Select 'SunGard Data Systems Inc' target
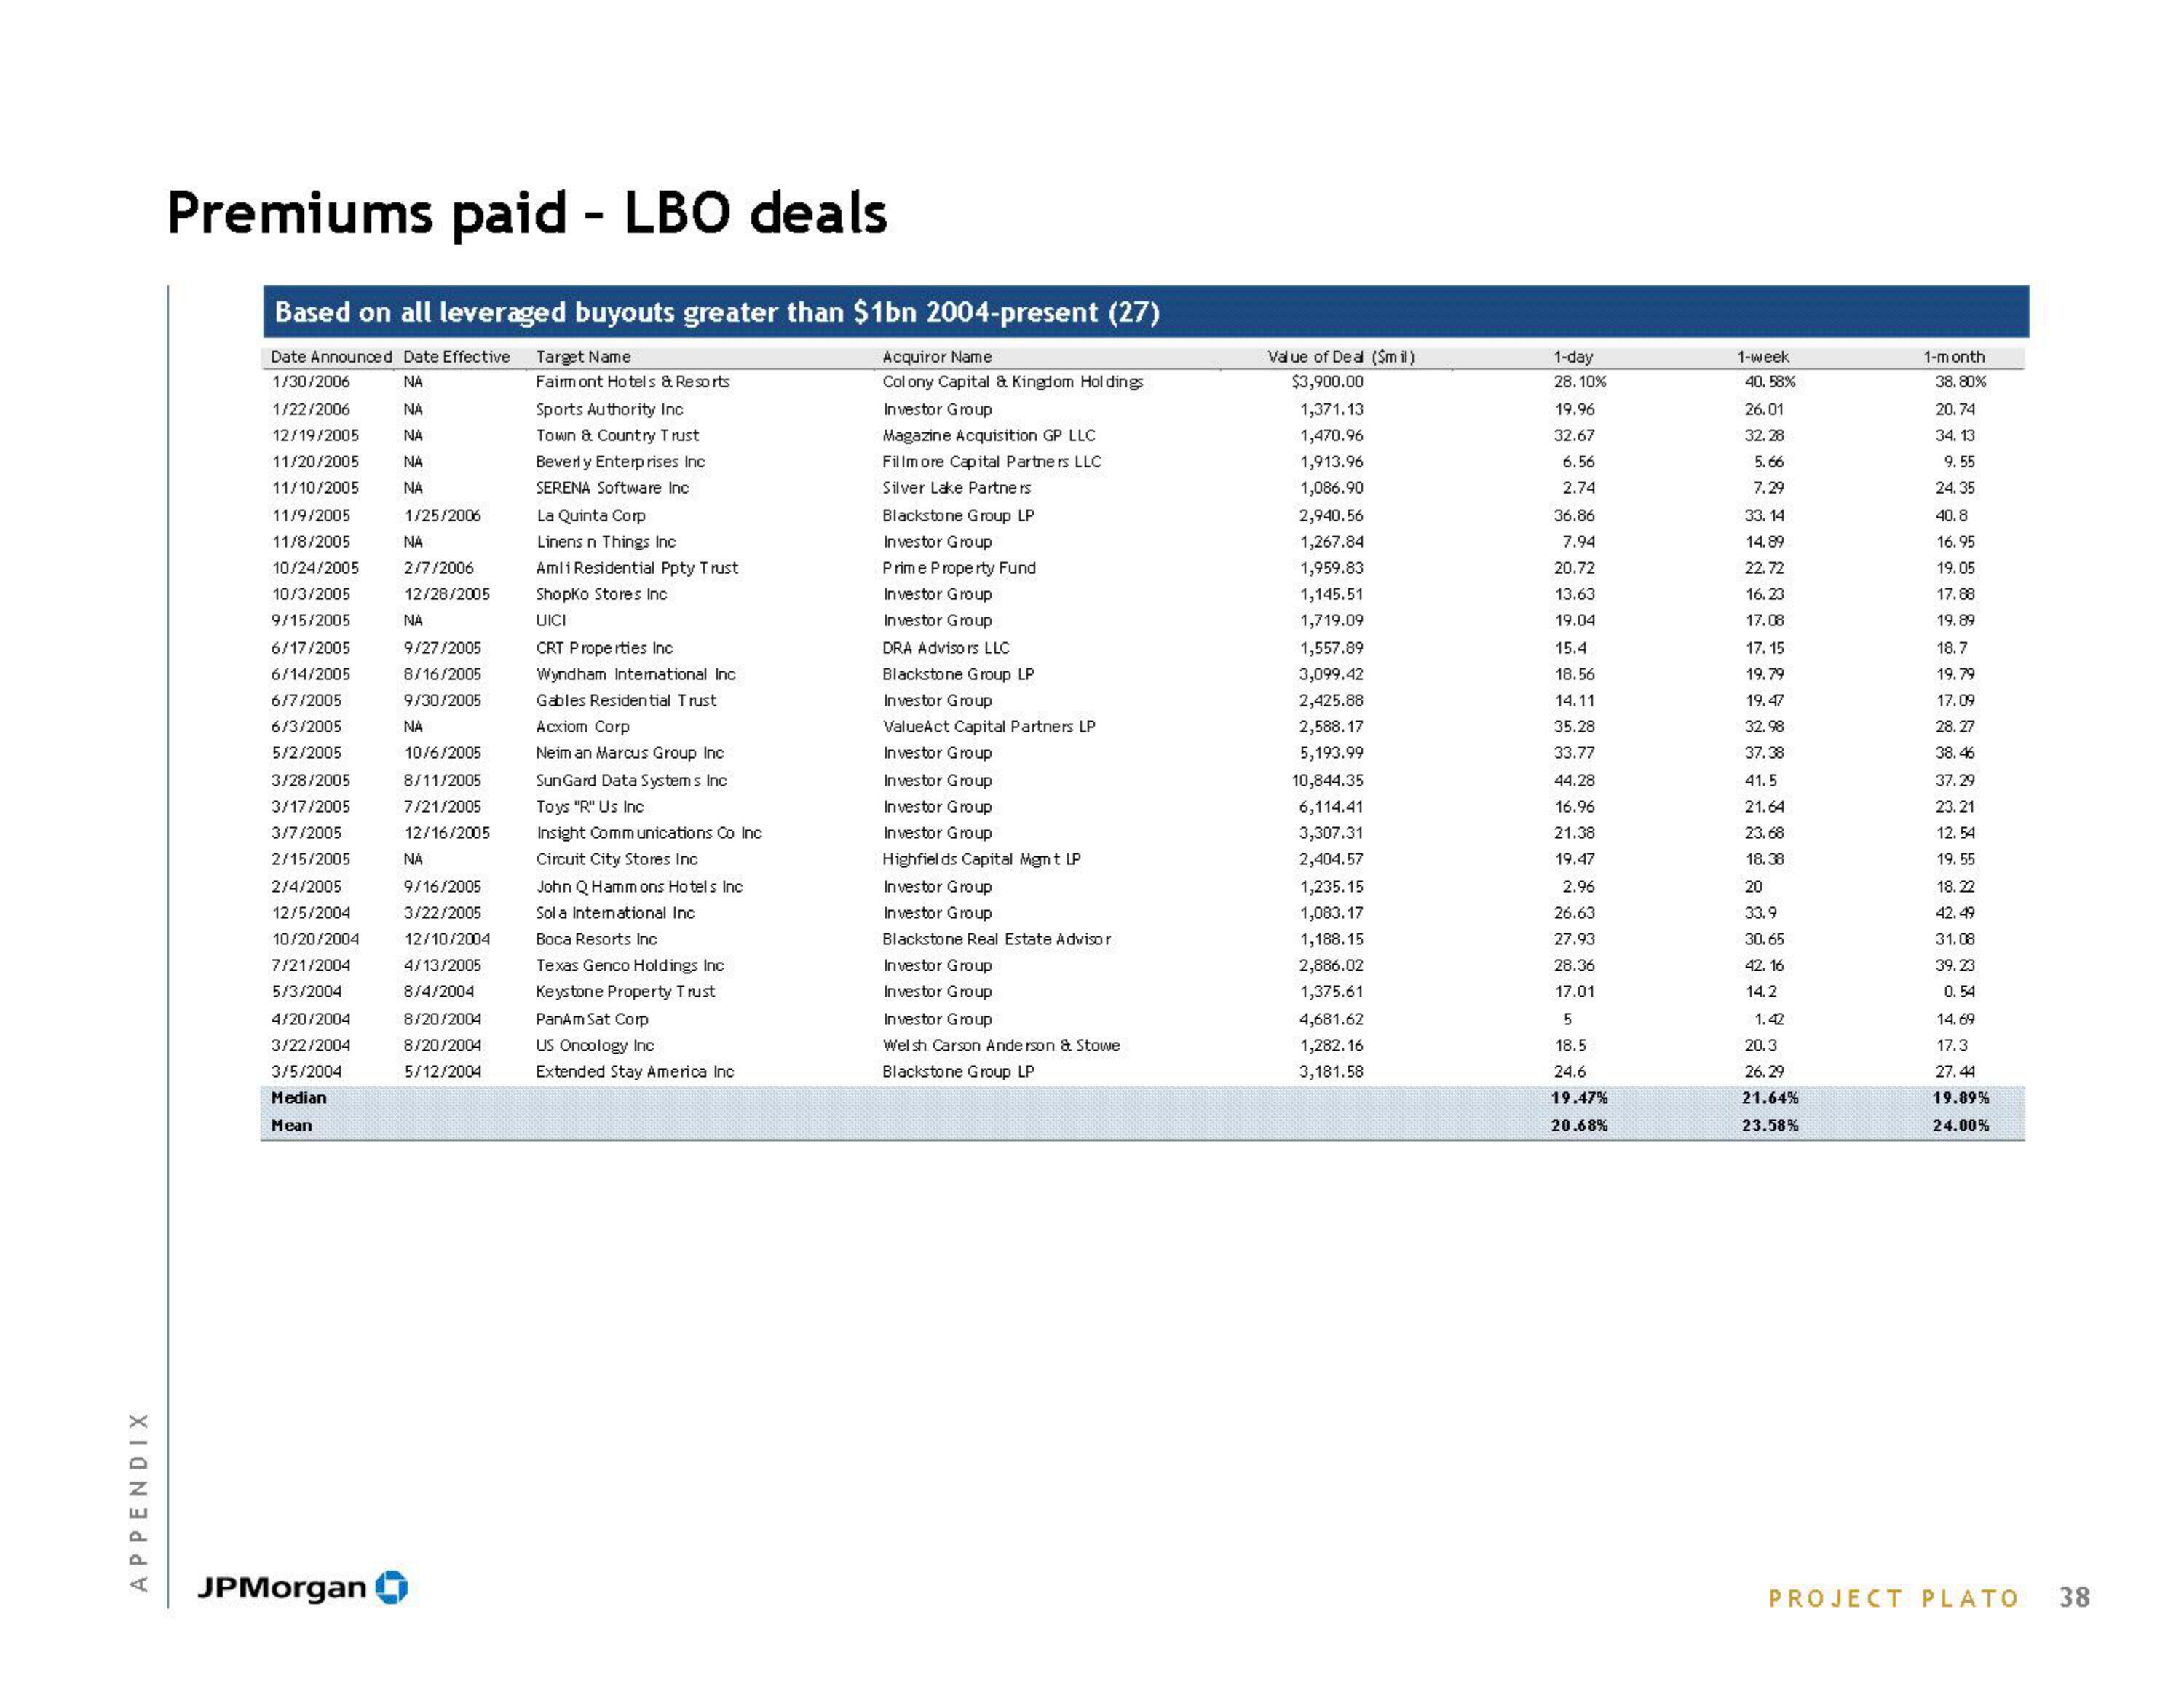This screenshot has height=1687, width=2184. [631, 780]
